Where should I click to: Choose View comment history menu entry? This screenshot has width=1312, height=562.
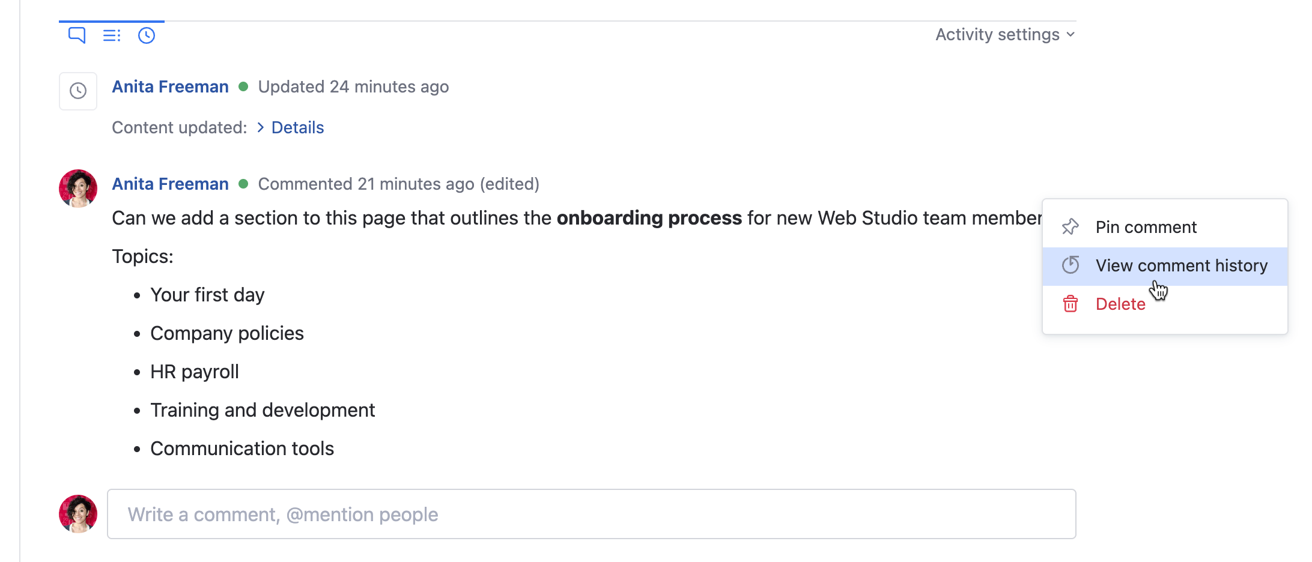1181,265
